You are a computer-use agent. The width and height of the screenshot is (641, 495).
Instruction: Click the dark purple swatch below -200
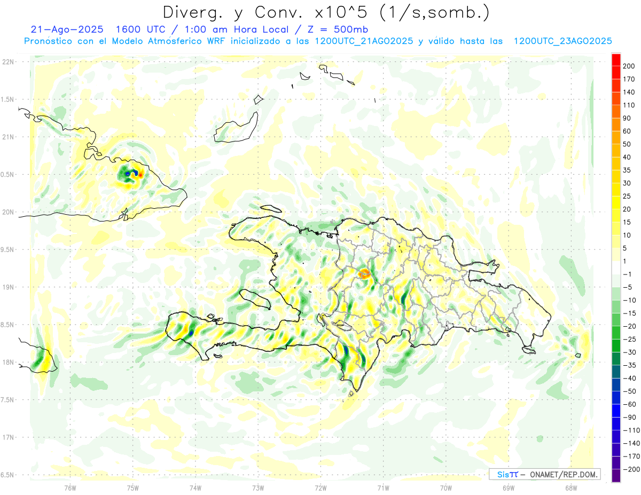coord(616,475)
